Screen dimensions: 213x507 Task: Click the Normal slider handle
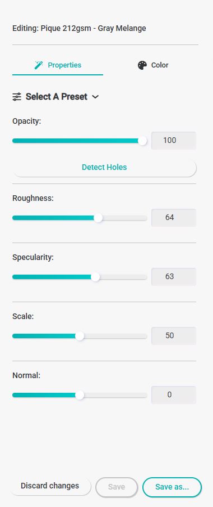(x=80, y=395)
